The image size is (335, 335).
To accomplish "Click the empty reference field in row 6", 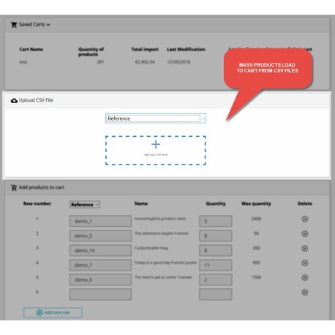I will pos(100,294).
